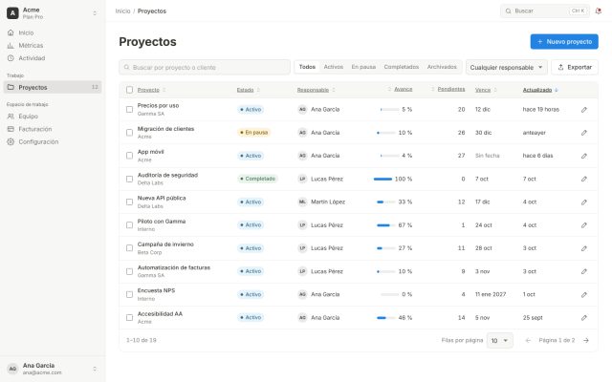Edit the Campaña de invierno project
612x382 pixels.
(x=584, y=248)
